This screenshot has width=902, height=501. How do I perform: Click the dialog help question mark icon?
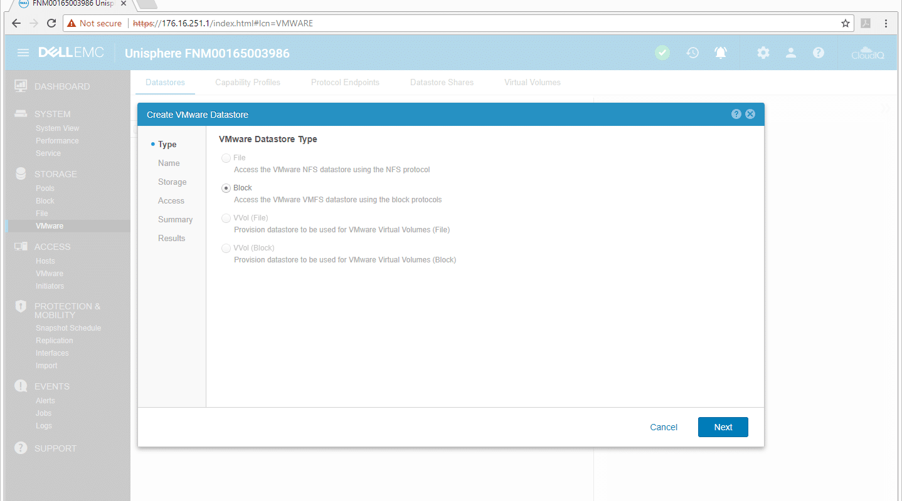(x=736, y=114)
